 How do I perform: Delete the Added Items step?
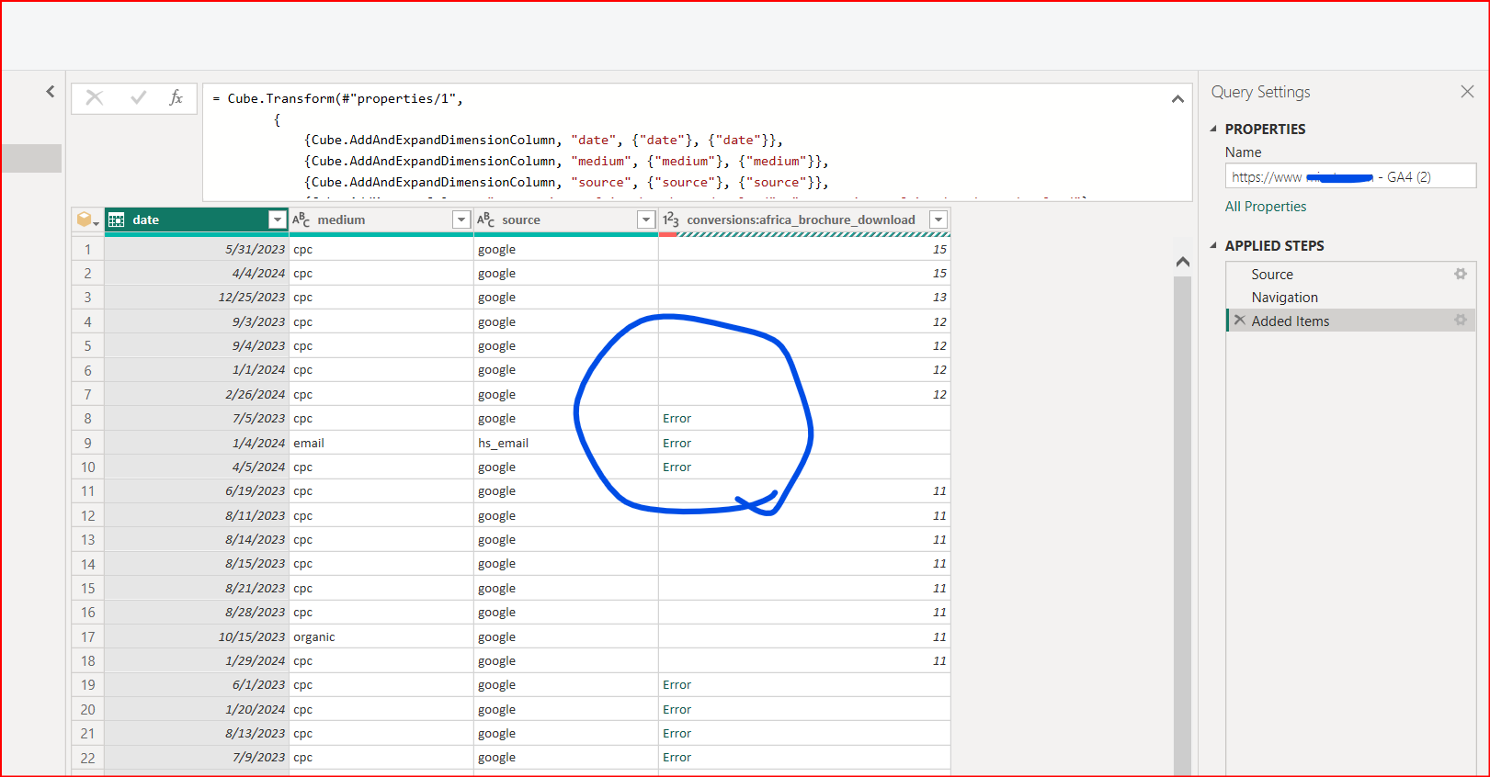pos(1239,321)
